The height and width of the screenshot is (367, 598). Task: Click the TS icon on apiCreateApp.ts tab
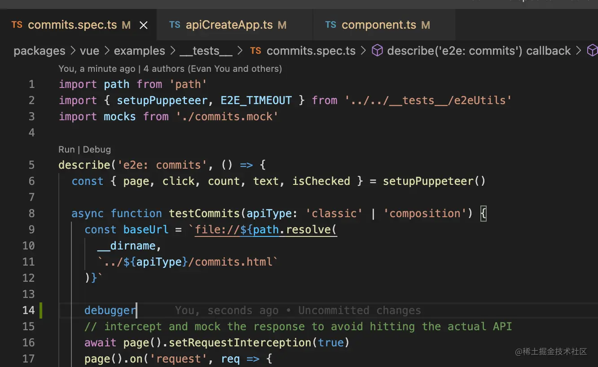pos(175,25)
